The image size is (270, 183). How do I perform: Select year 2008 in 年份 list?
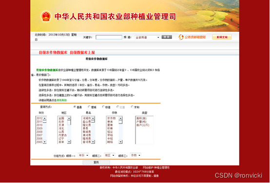[39, 132]
